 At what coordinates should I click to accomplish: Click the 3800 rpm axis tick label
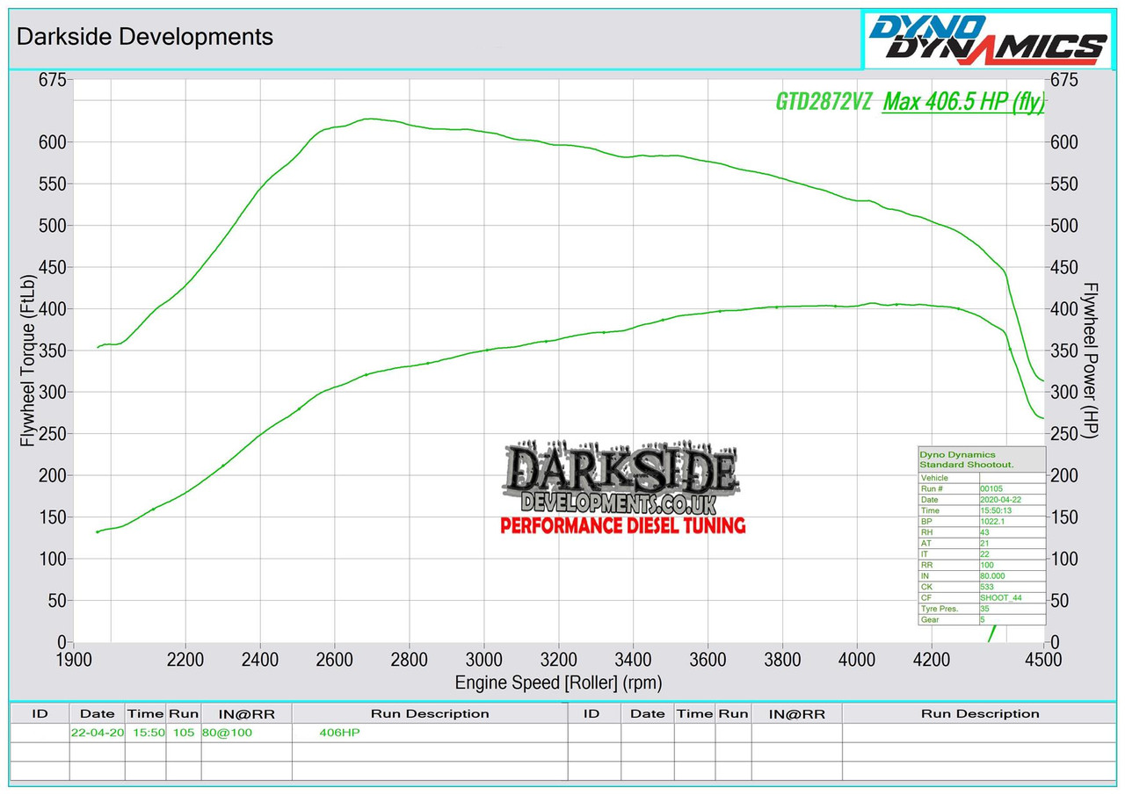point(783,660)
